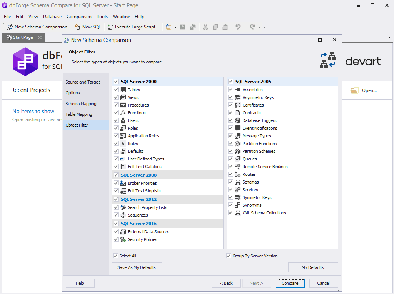This screenshot has width=394, height=294.
Task: Click the Full-Text Stoplists label
Action: (x=144, y=191)
